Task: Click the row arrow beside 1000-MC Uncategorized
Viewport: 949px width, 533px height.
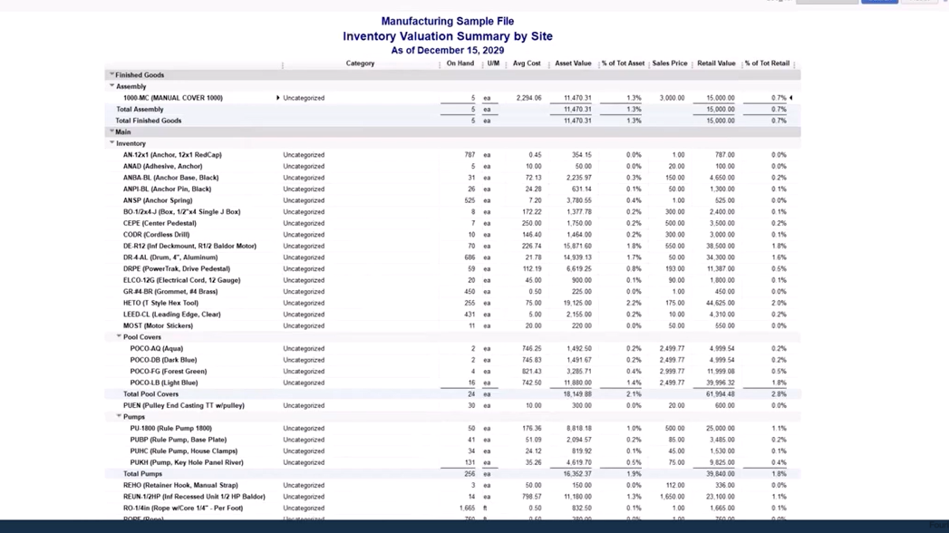Action: coord(277,98)
